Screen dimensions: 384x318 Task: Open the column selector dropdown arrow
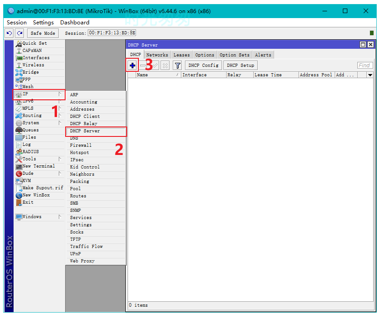point(370,75)
